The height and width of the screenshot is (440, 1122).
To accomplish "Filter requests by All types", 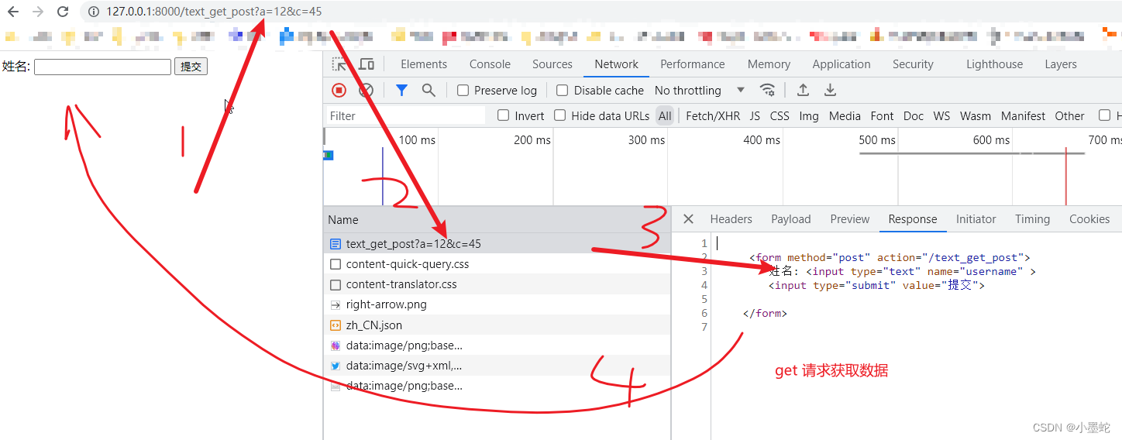I will pyautogui.click(x=665, y=115).
